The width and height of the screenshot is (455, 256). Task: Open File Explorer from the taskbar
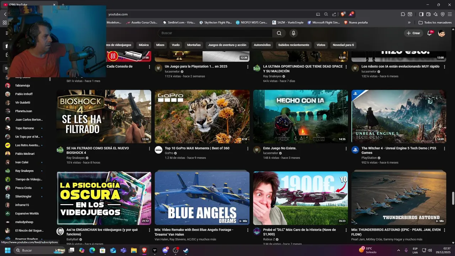click(134, 250)
